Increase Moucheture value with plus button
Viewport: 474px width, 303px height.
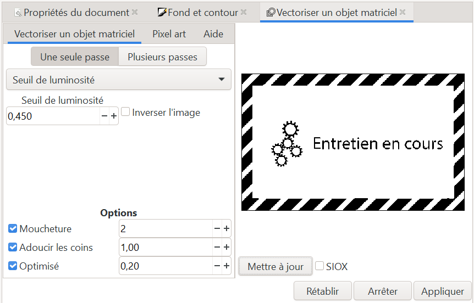(226, 229)
